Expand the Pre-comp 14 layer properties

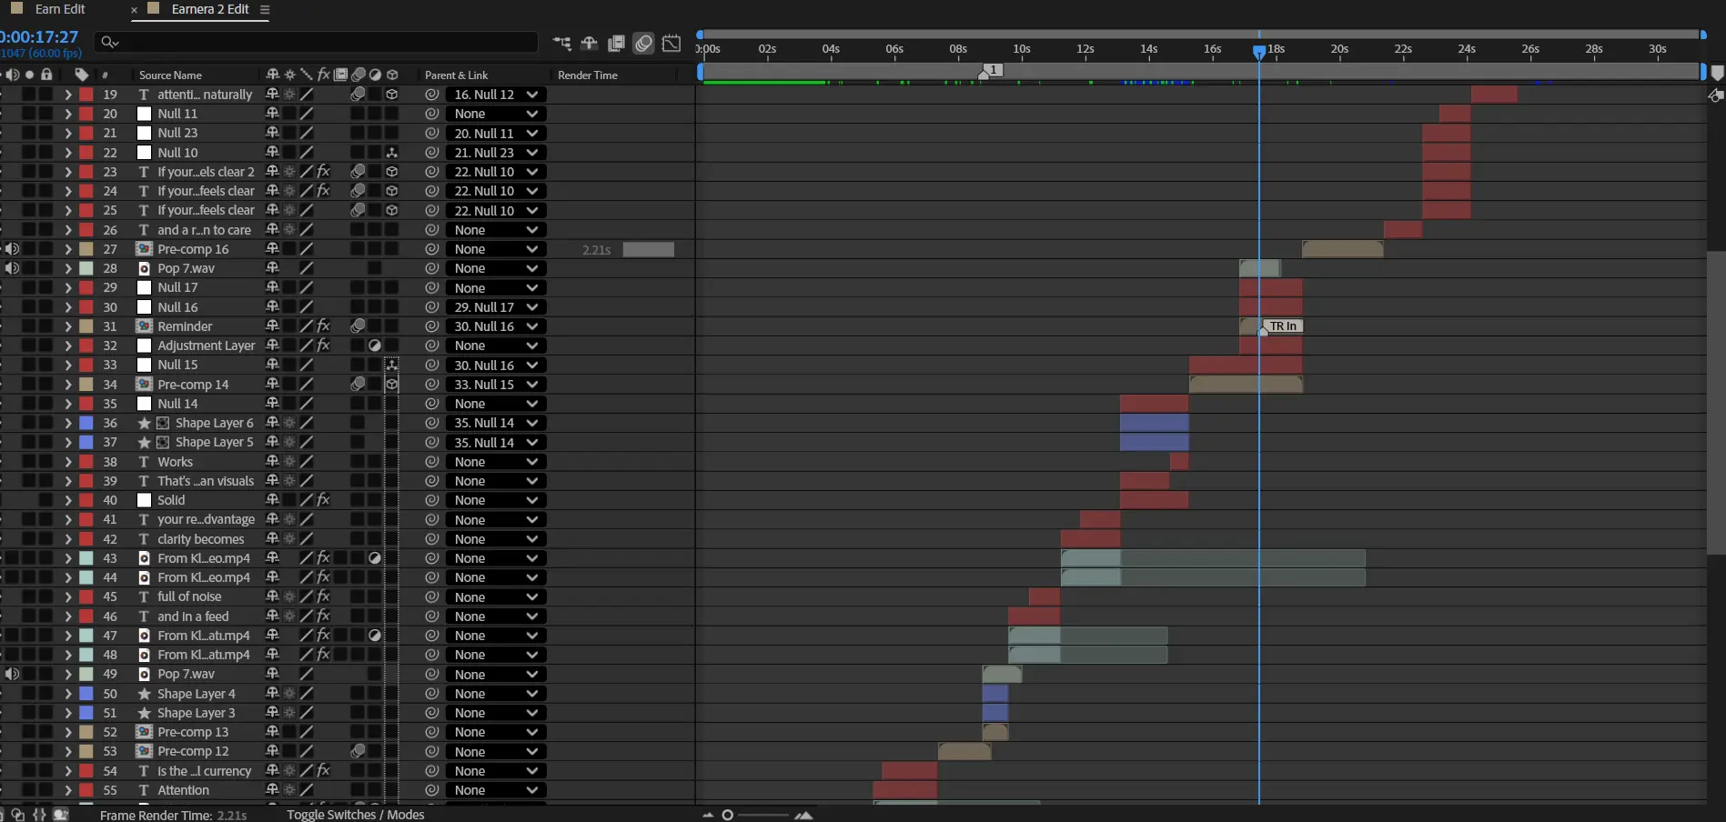67,385
